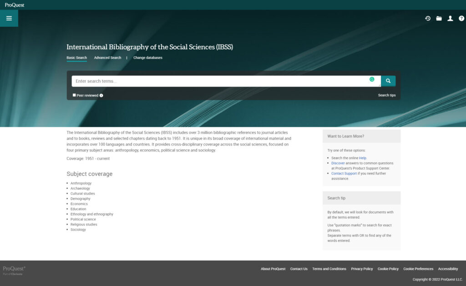Click the Grammarly icon in the search box

(x=373, y=79)
